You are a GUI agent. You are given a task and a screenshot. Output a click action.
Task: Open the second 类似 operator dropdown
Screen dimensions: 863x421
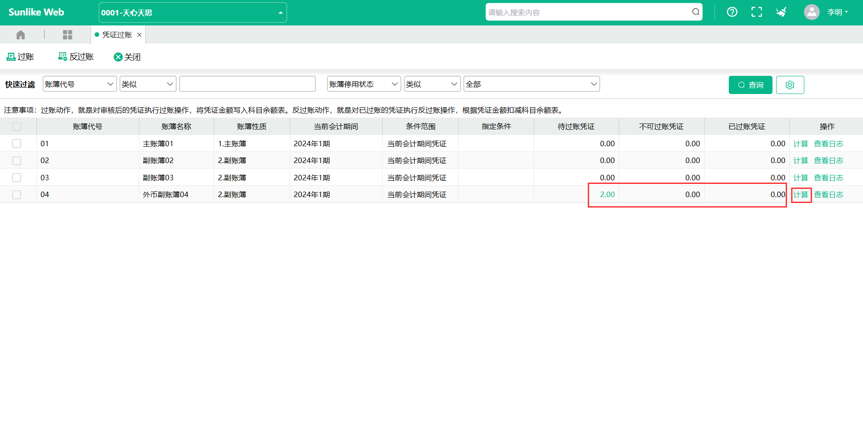point(432,84)
